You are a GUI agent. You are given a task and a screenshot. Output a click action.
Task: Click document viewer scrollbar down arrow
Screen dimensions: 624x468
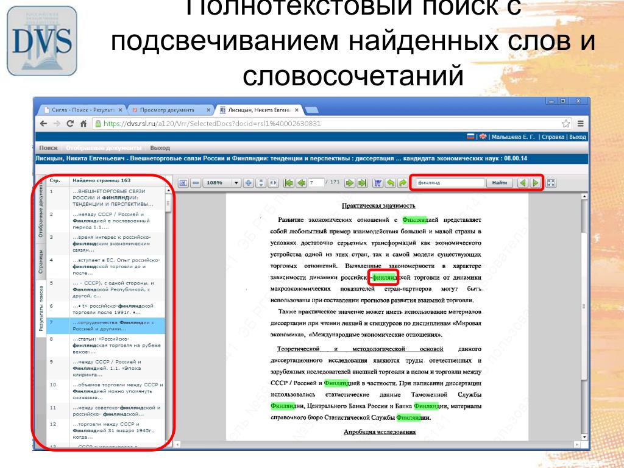click(x=584, y=437)
